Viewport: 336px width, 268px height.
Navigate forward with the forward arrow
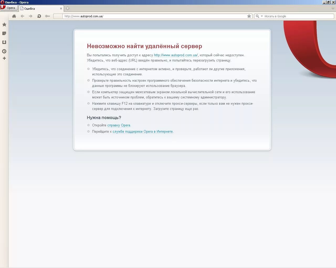30,16
